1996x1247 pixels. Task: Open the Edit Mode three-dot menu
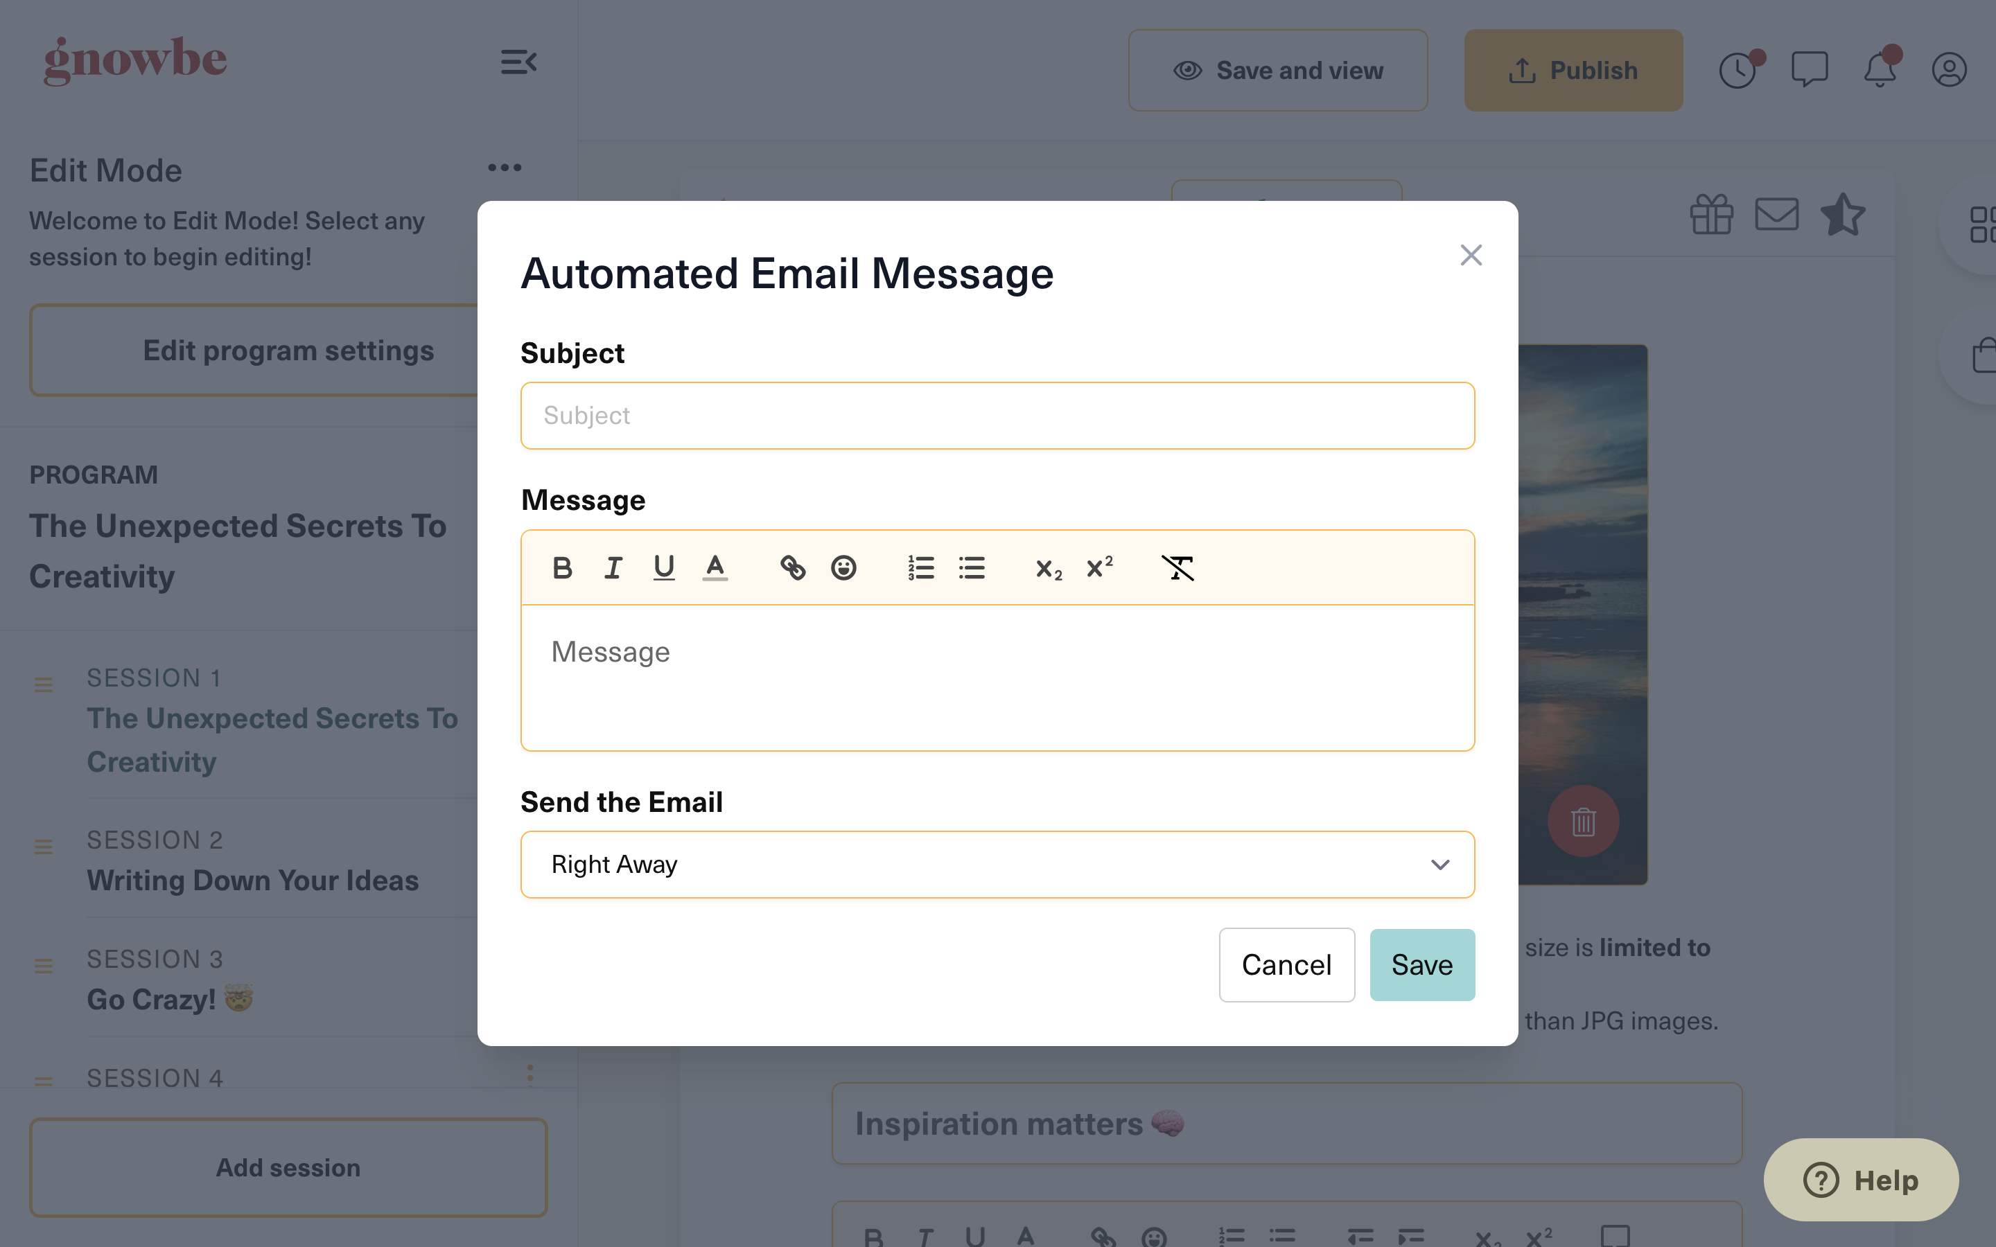[x=505, y=168]
